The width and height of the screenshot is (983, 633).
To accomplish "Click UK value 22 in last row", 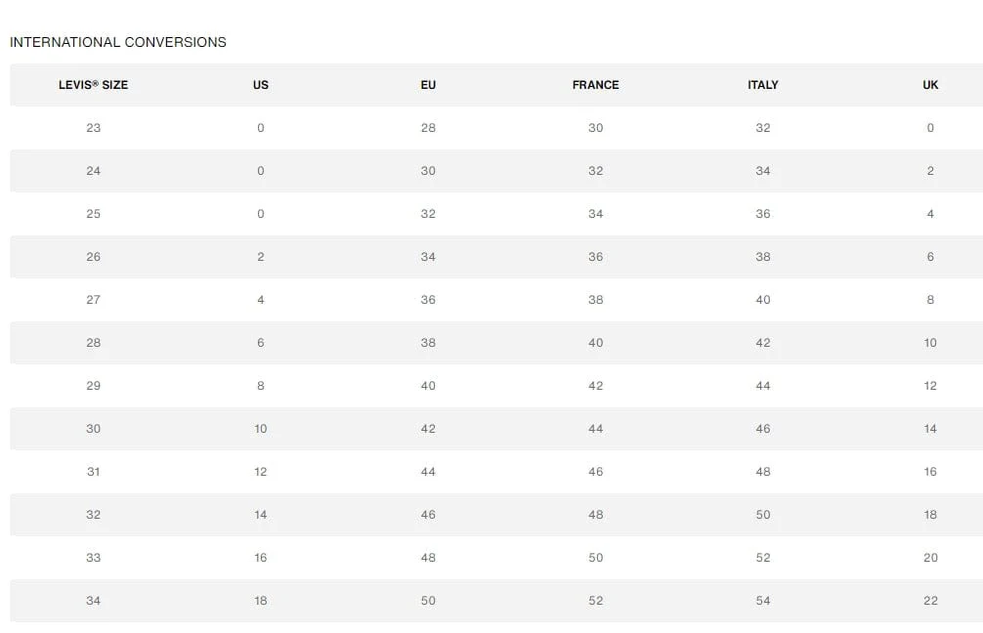I will (x=930, y=601).
